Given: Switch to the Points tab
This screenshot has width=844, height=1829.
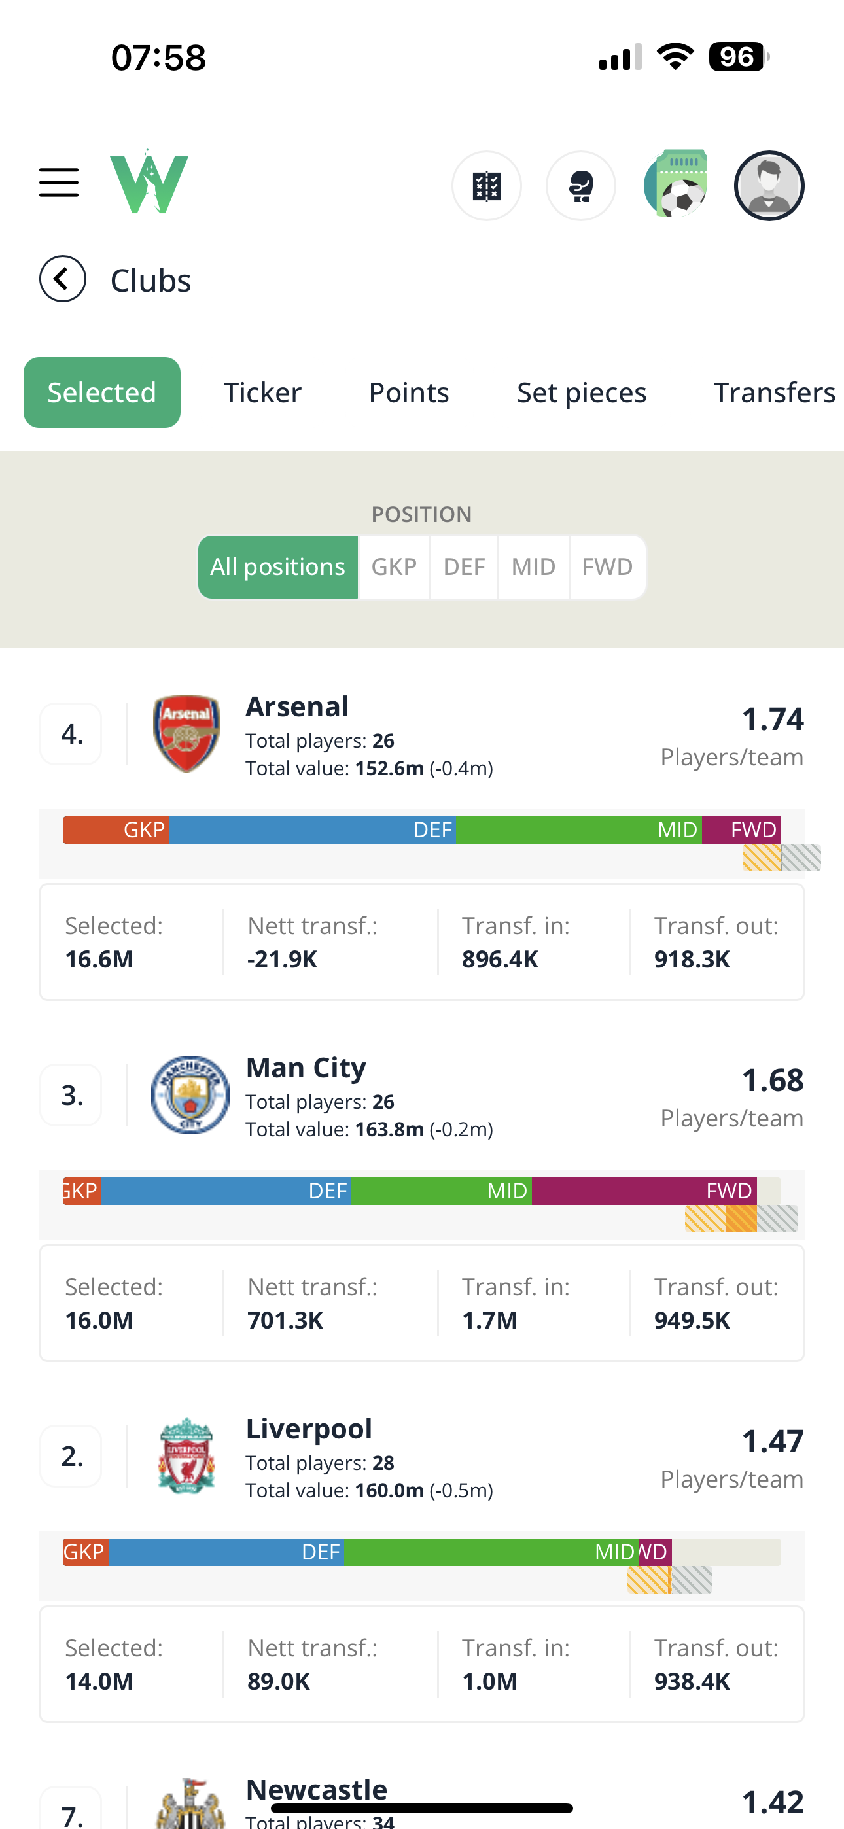Looking at the screenshot, I should 408,392.
